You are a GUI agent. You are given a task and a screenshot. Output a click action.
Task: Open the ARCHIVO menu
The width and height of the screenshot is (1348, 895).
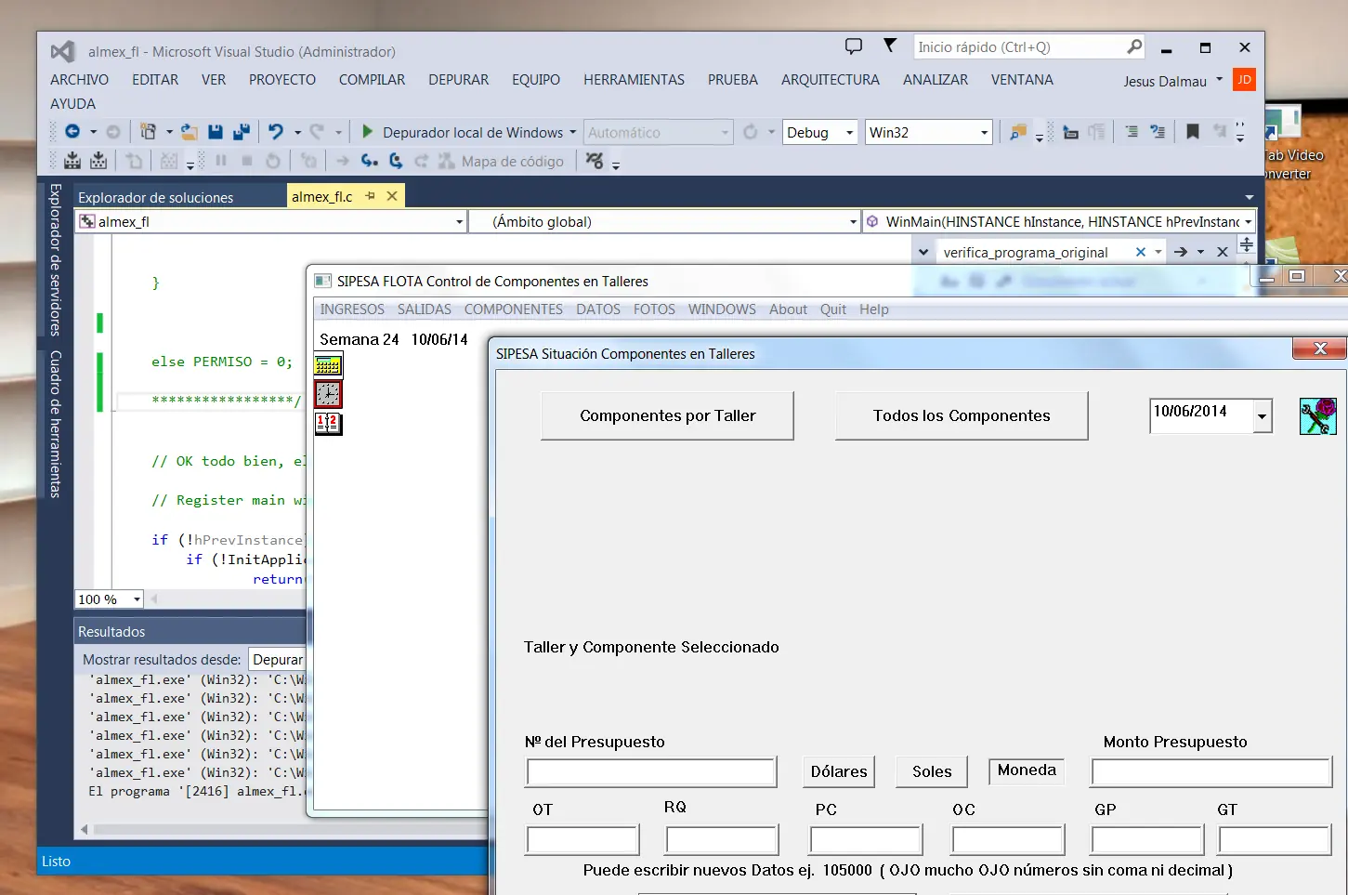[x=79, y=80]
